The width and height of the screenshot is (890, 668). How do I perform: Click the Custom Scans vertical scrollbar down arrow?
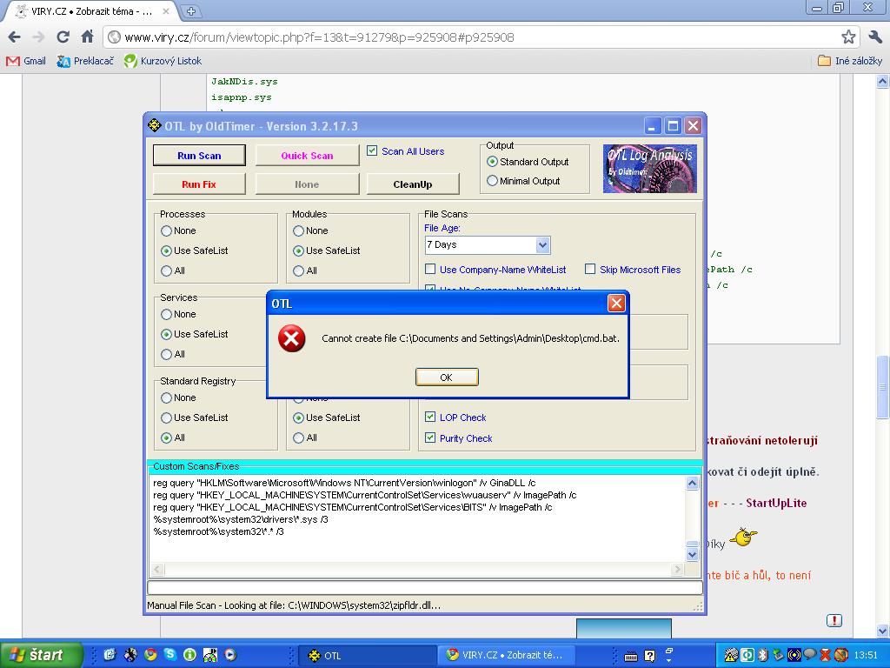point(692,554)
